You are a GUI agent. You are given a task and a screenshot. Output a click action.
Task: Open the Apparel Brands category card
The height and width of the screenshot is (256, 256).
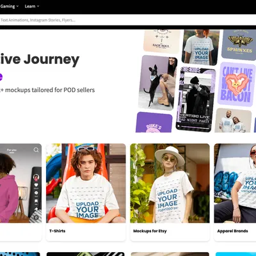235,192
